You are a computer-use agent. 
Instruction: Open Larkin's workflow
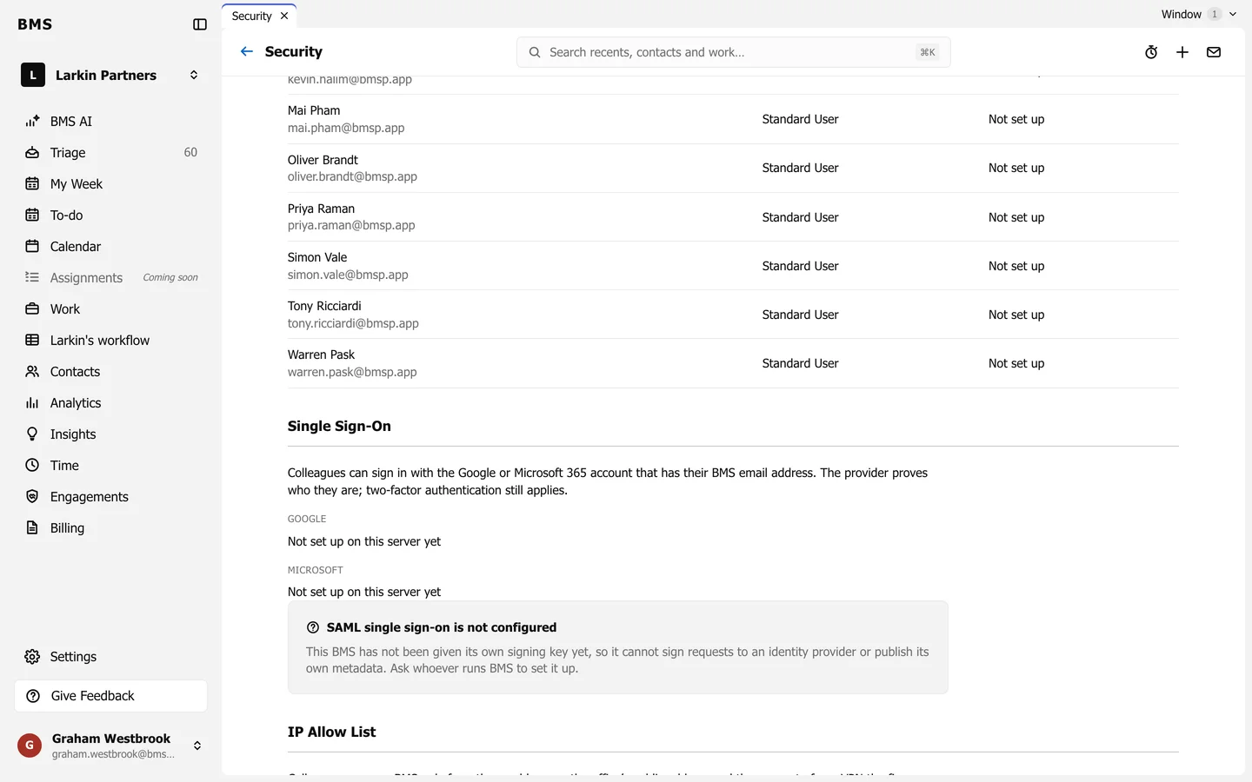[x=111, y=341]
